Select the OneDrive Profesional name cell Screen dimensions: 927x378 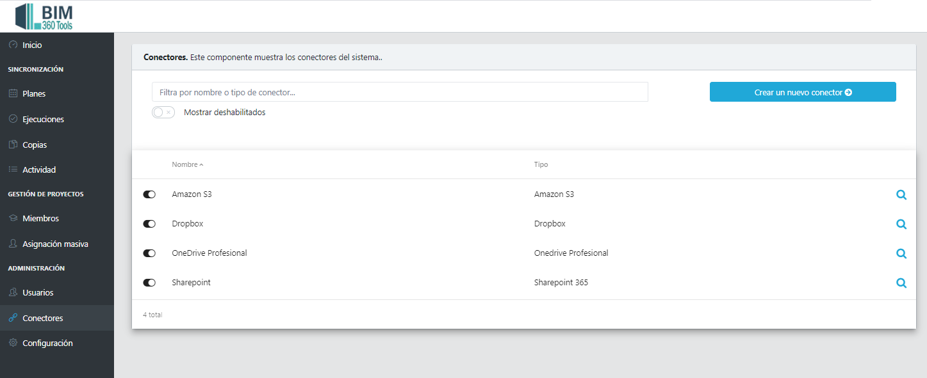coord(209,253)
